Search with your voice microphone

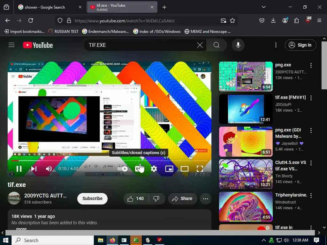click(x=238, y=45)
